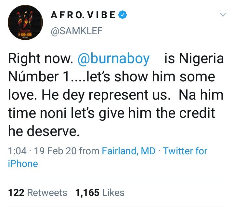The image size is (234, 207).
Task: Open the @burnaboy mention
Action: 113,59
